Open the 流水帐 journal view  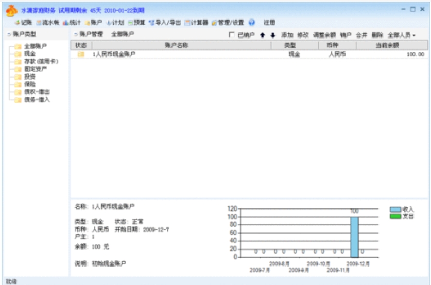pyautogui.click(x=48, y=23)
